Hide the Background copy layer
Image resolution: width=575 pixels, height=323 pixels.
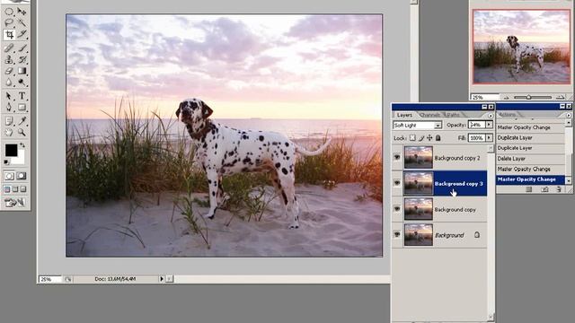397,209
